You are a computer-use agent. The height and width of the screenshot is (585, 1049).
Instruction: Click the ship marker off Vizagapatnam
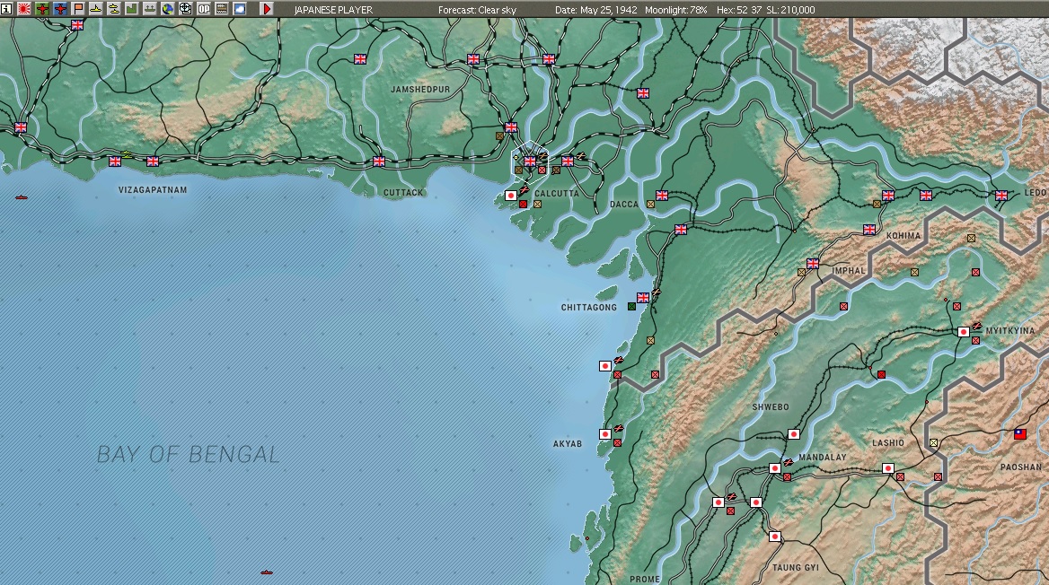[x=22, y=197]
